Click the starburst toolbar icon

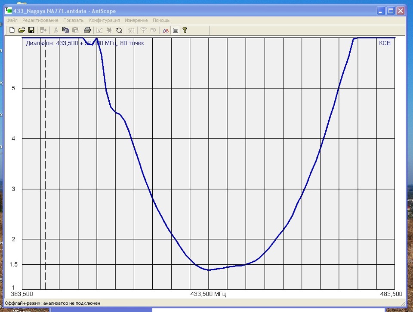coord(109,30)
